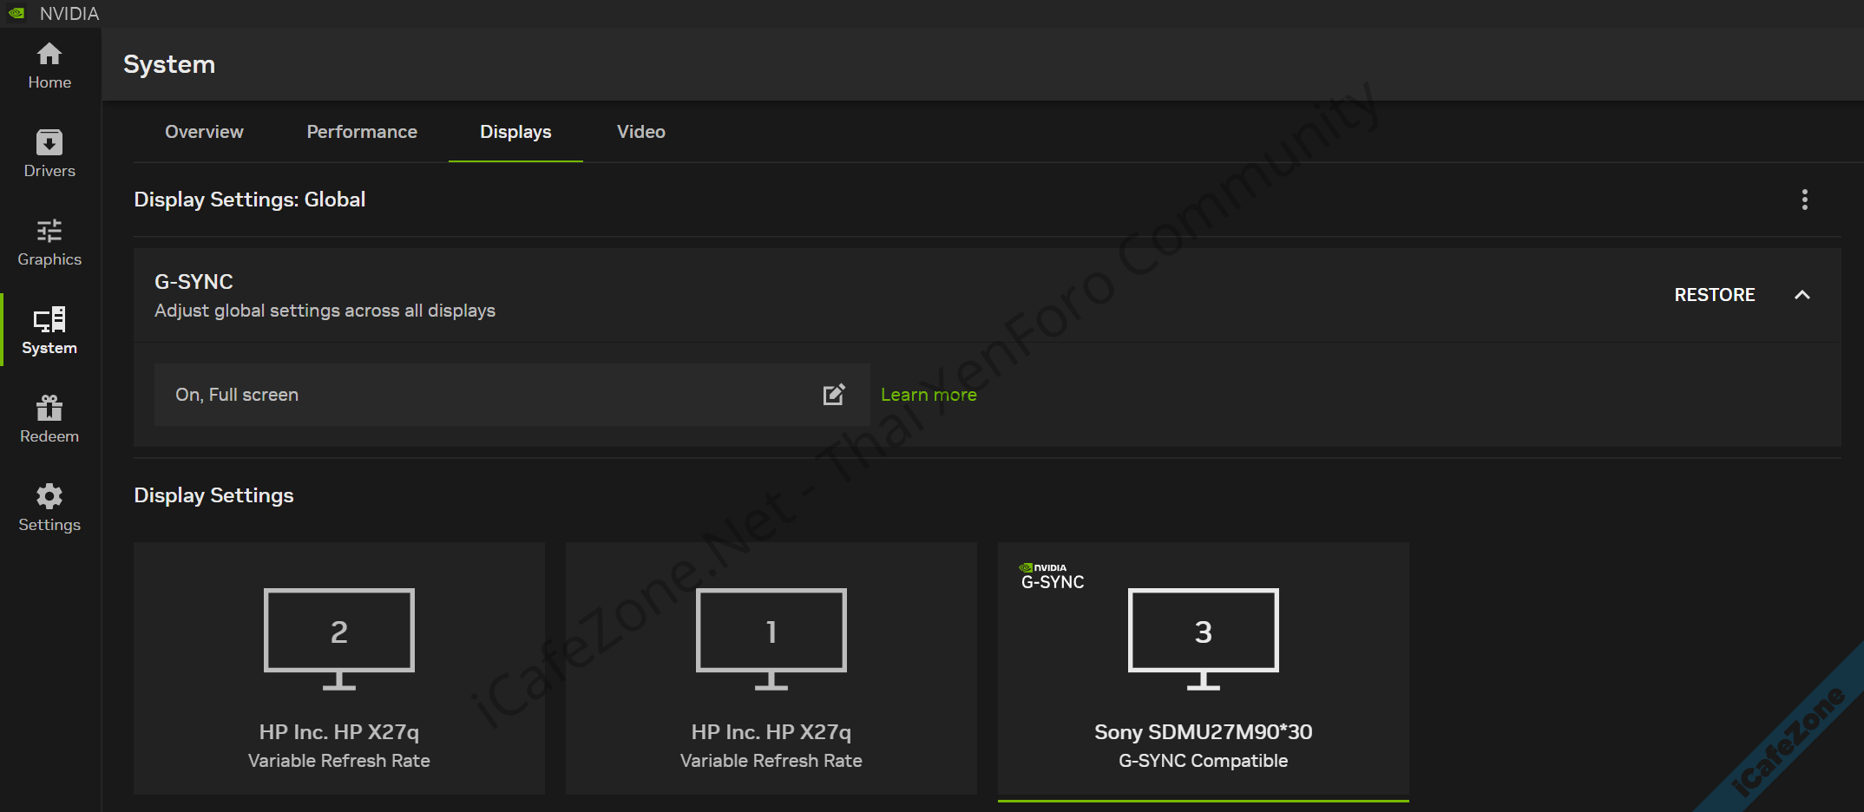Open Graphics settings in sidebar

pos(49,243)
